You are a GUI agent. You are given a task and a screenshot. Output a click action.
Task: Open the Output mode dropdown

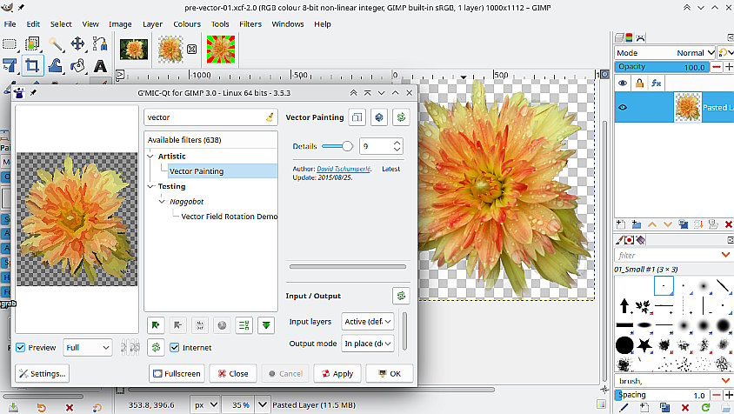pos(367,344)
